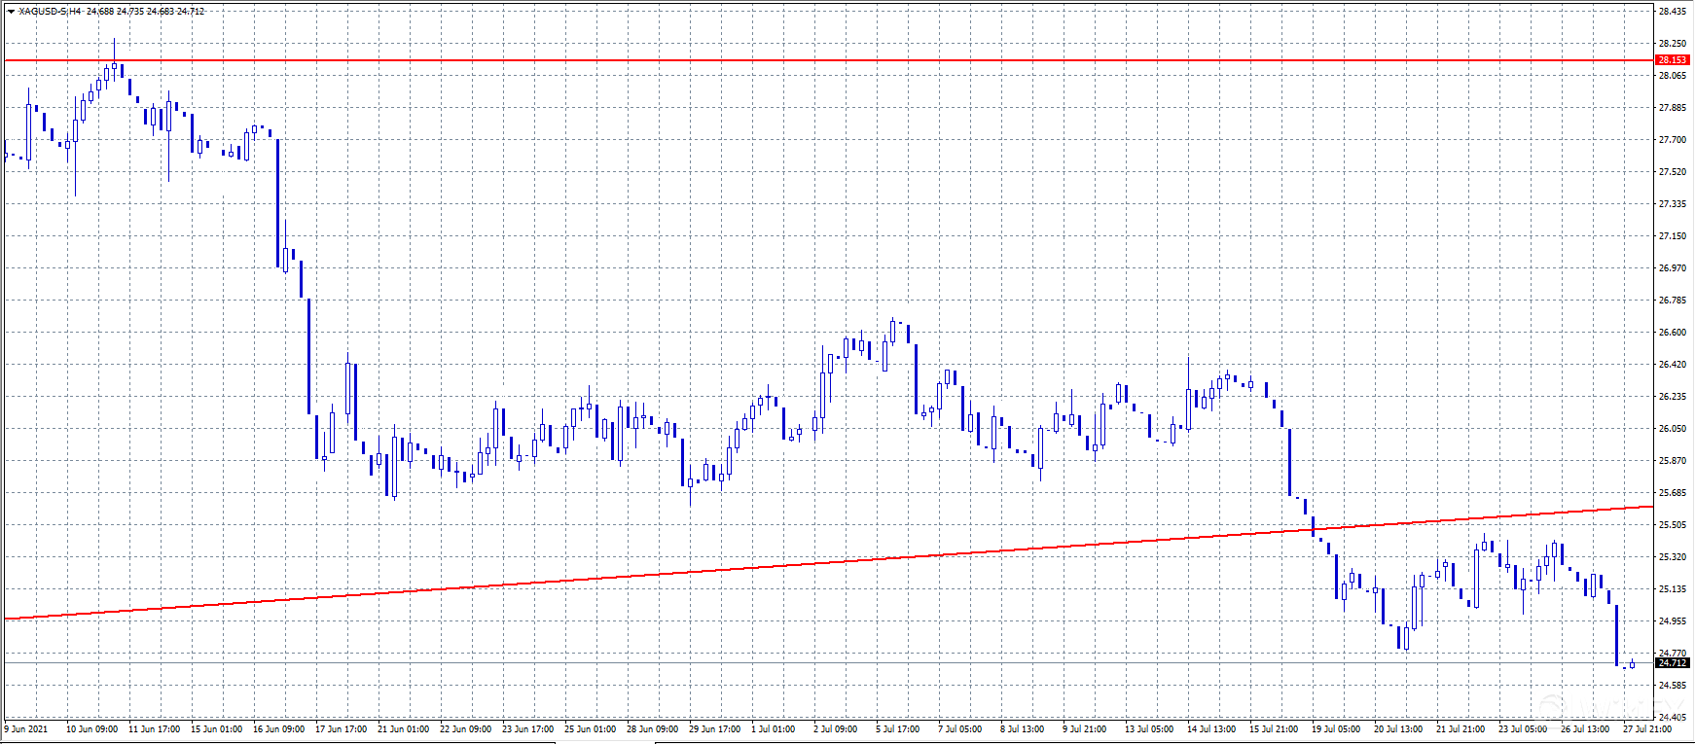The width and height of the screenshot is (1695, 744).
Task: Click the black 24.712 current price label
Action: 1672,663
